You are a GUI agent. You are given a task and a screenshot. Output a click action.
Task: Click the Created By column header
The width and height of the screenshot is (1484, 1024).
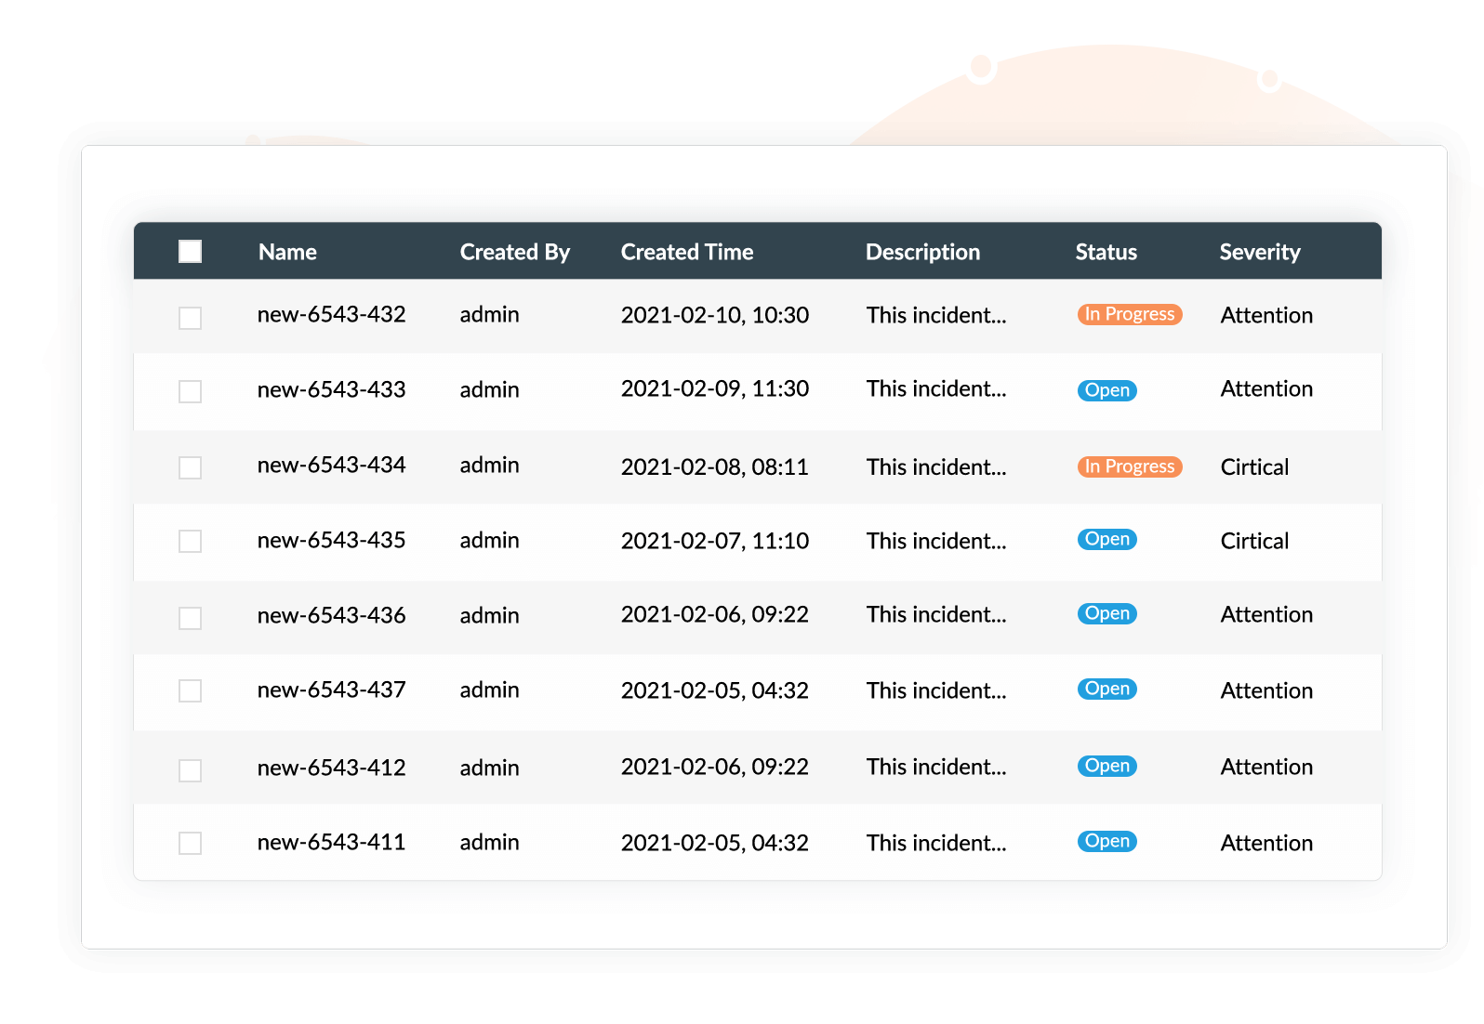pos(515,252)
